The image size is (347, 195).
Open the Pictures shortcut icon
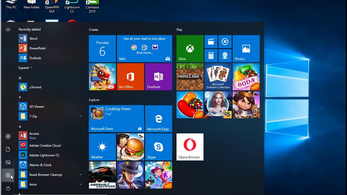8,162
